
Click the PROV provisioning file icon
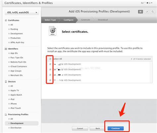click(53, 31)
